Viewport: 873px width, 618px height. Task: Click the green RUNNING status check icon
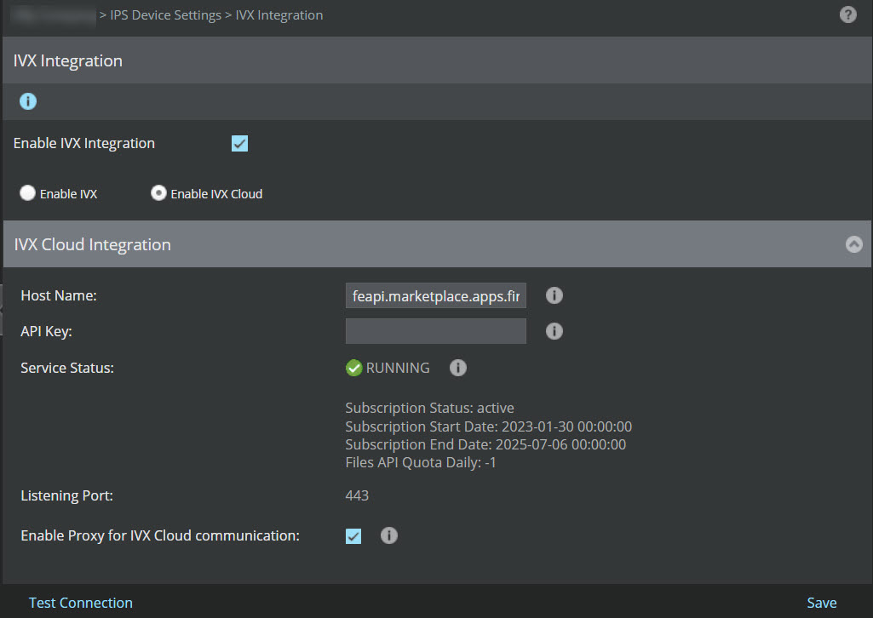coord(353,368)
